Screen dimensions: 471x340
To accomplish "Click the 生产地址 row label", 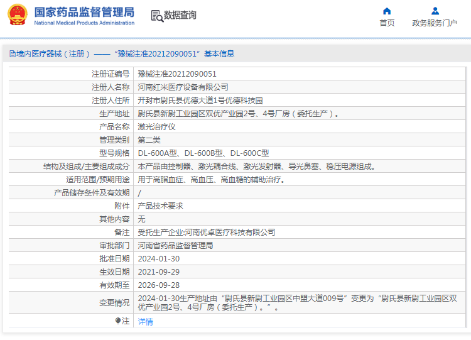I will pos(114,114).
